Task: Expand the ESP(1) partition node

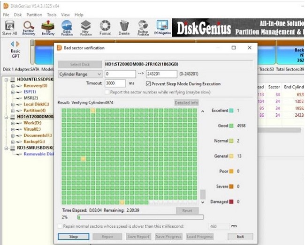Action: tap(13, 92)
